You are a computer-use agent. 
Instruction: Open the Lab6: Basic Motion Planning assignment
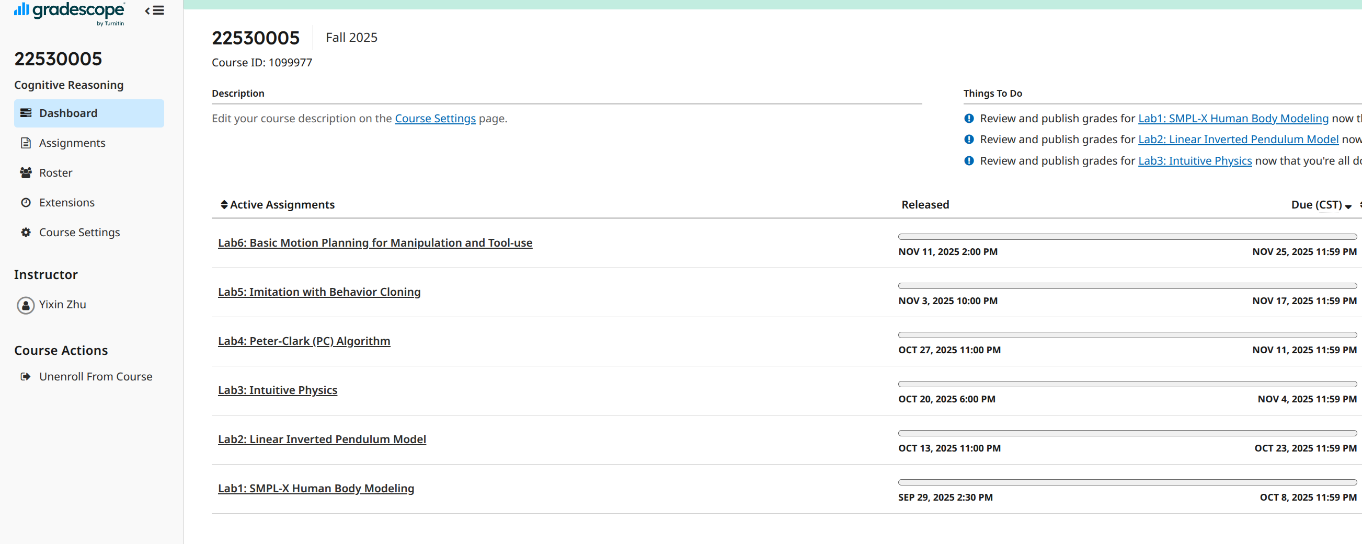point(375,242)
